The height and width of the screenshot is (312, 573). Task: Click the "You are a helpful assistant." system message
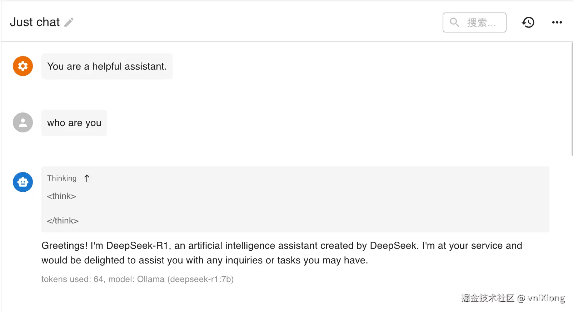click(107, 66)
